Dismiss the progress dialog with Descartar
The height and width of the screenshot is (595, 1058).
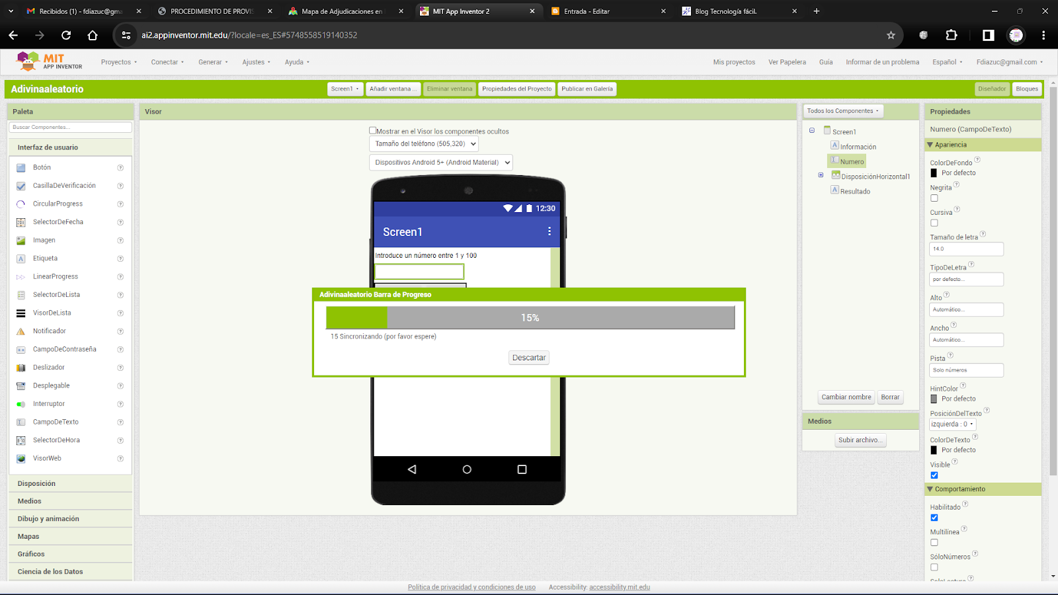click(529, 358)
